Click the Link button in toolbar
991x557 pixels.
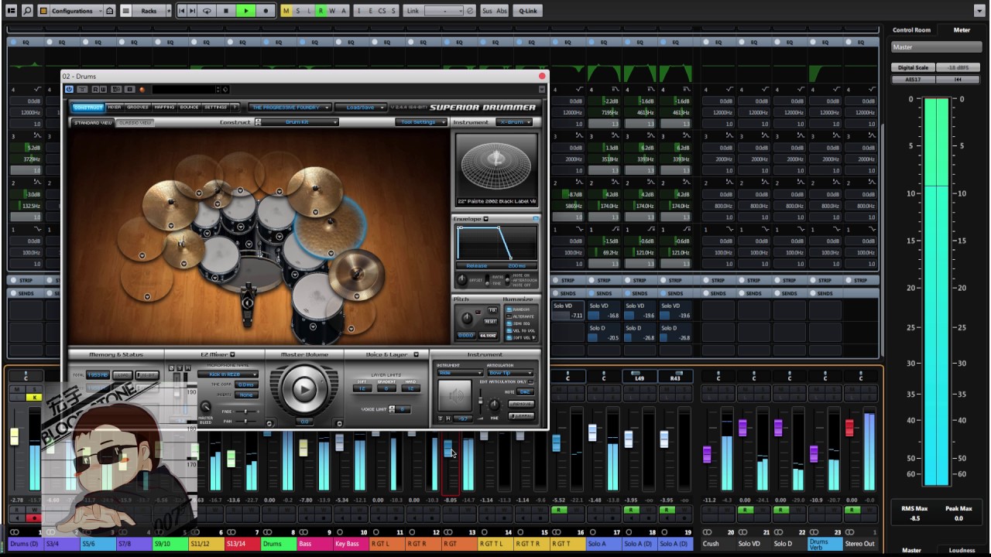pos(413,11)
